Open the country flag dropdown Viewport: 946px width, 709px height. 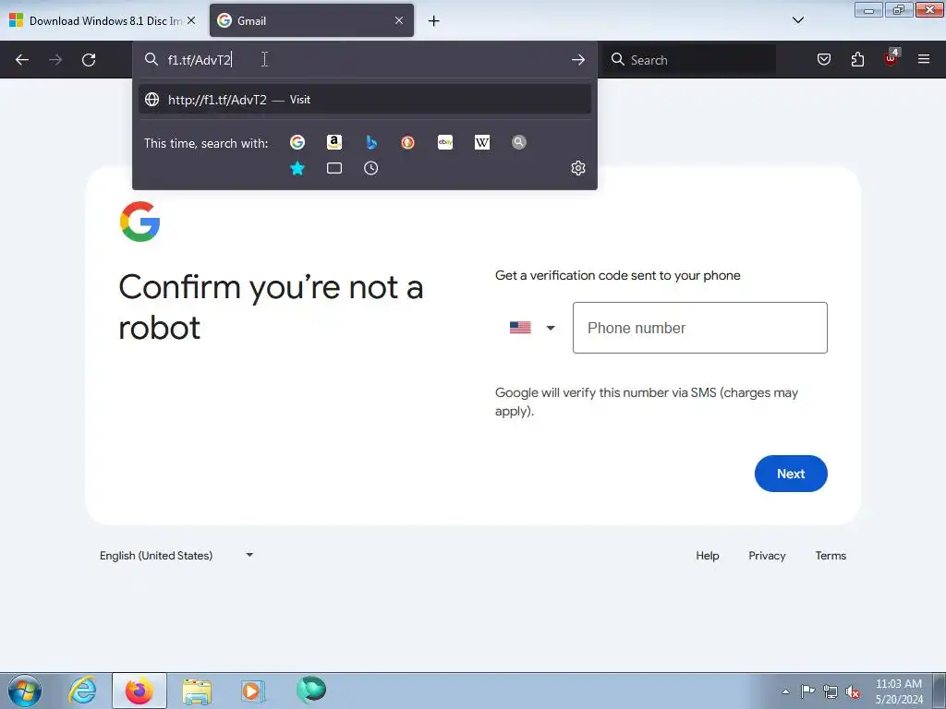531,328
